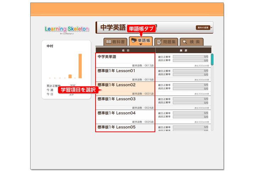Click the 教科の変更 button
The image size is (254, 172).
203,28
